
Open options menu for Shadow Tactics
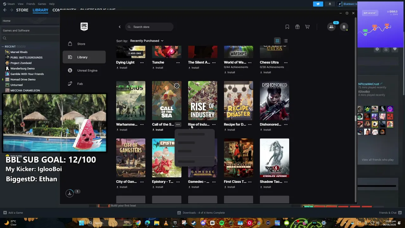(286, 182)
